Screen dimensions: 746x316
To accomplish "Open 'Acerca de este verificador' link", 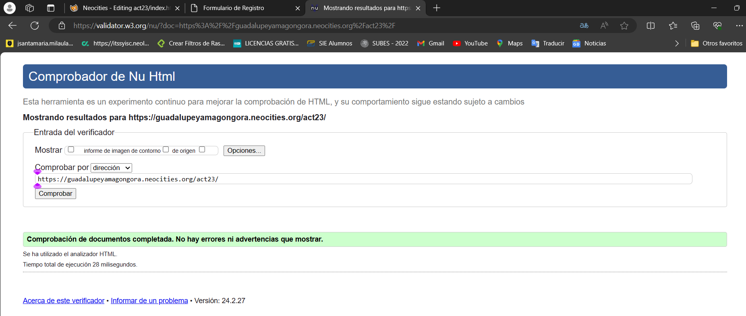I will point(64,301).
